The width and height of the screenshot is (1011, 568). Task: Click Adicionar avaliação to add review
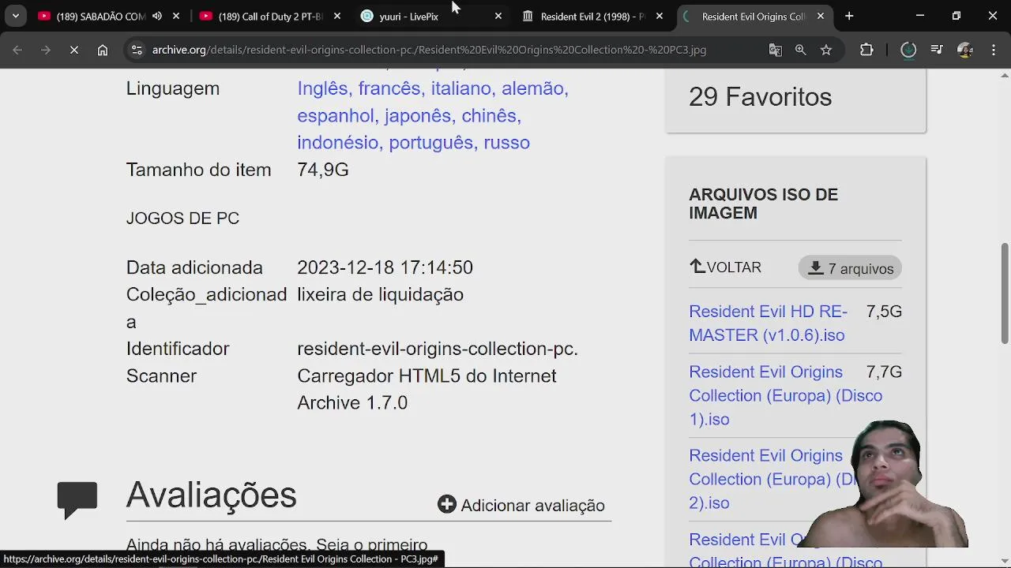click(521, 505)
